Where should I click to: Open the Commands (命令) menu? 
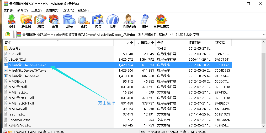pos(22,10)
